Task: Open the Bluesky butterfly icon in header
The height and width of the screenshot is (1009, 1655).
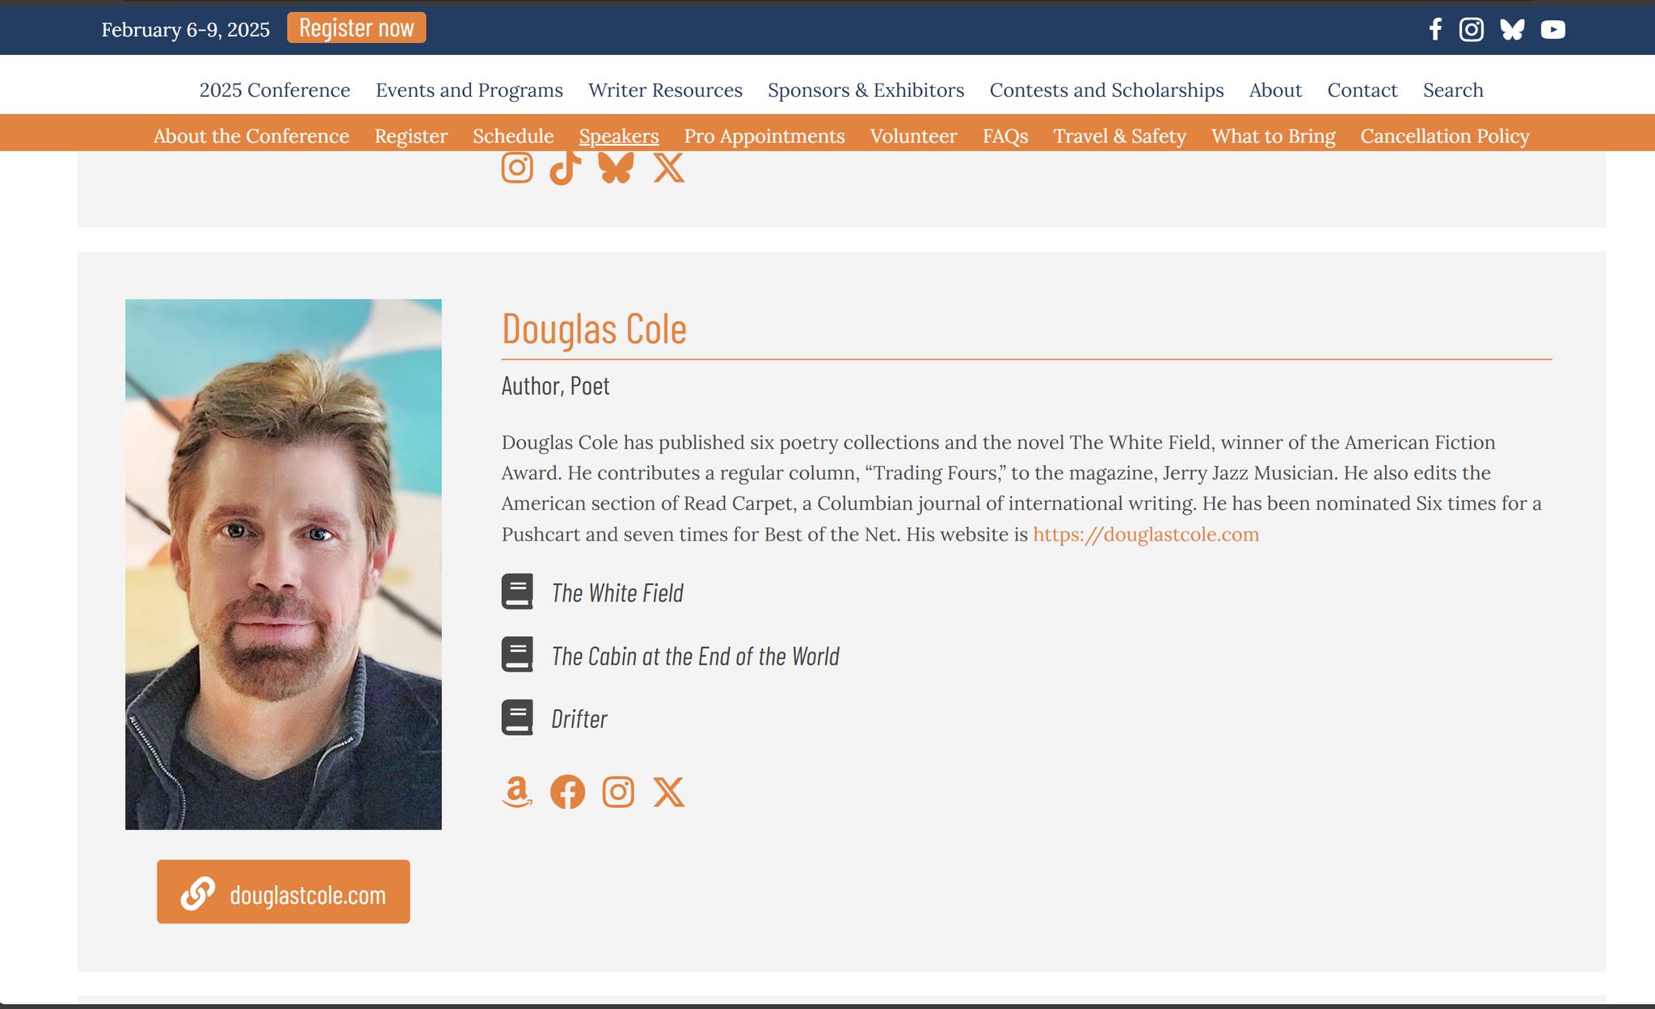Action: tap(1512, 30)
